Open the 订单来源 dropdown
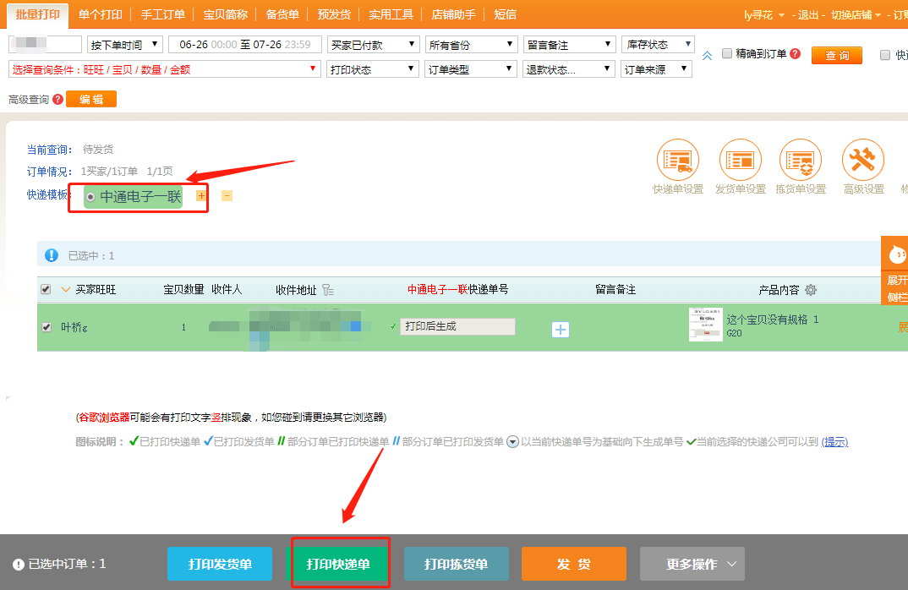Viewport: 908px width, 590px height. click(x=657, y=69)
